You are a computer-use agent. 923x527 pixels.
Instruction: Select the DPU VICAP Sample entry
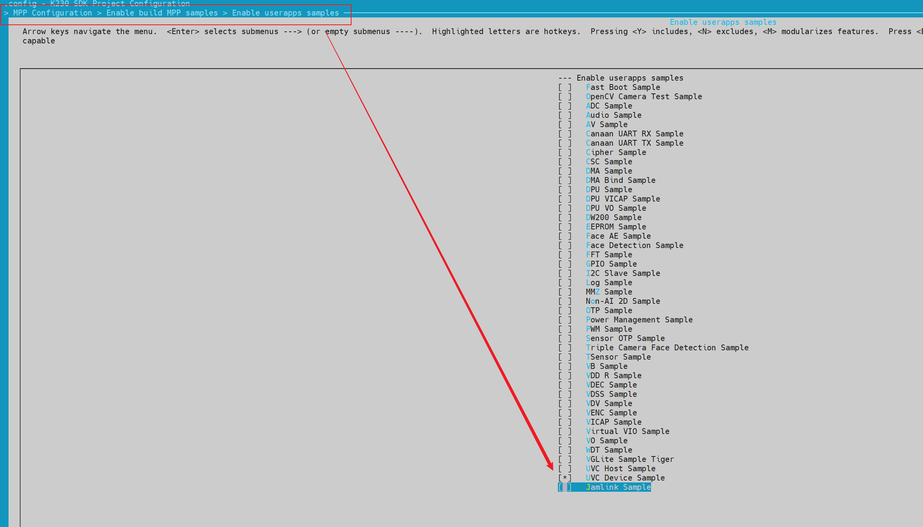(x=623, y=199)
